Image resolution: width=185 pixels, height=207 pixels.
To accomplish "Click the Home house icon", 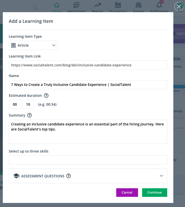I will coord(57,5).
